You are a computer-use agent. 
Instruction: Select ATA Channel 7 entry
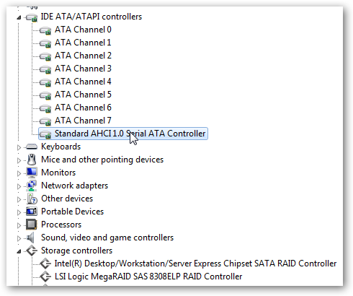point(83,121)
